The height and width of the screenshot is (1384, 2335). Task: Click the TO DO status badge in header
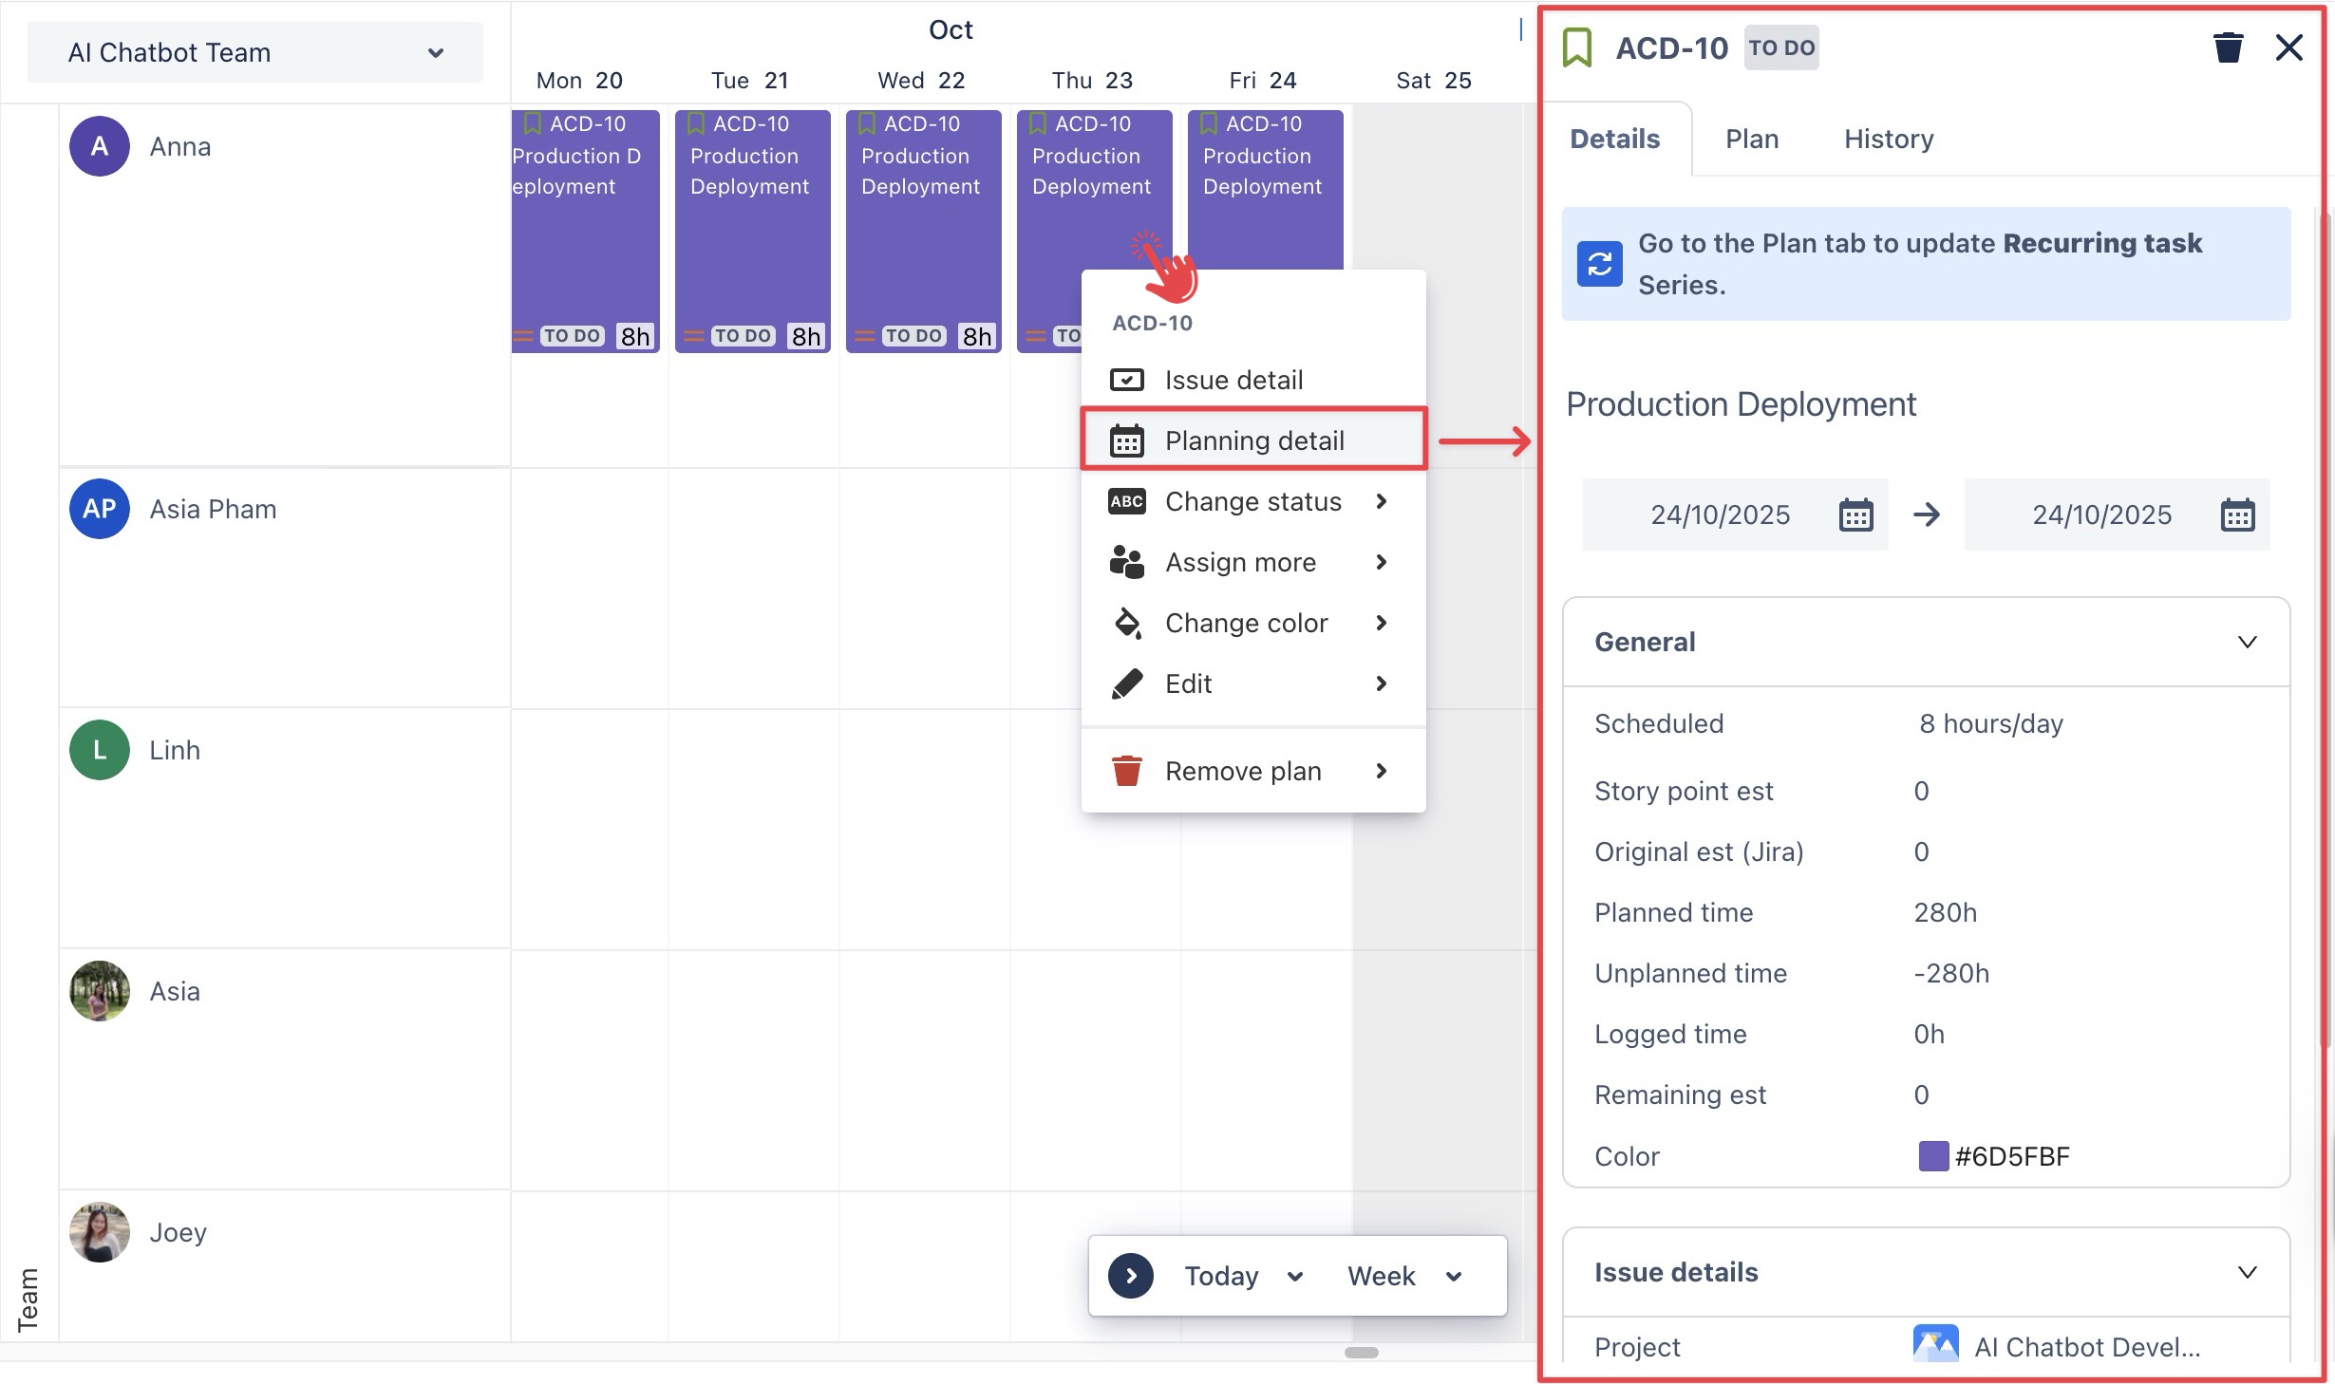[1780, 47]
